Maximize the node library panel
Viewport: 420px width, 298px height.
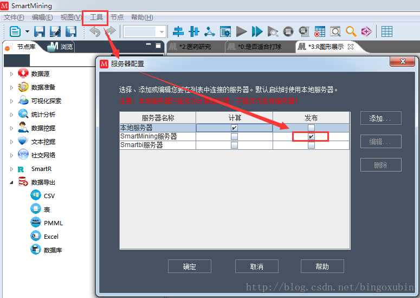(x=158, y=46)
